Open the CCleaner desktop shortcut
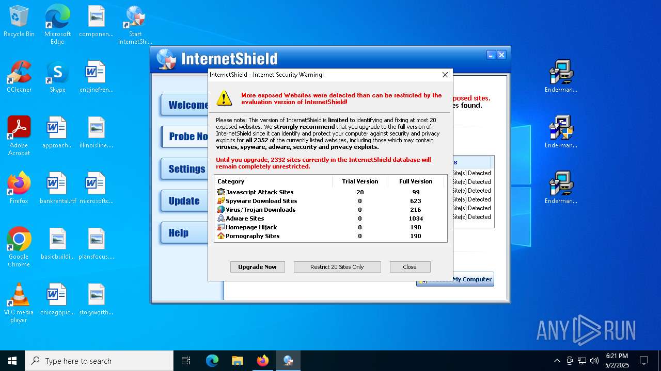This screenshot has width=661, height=371. tap(19, 77)
